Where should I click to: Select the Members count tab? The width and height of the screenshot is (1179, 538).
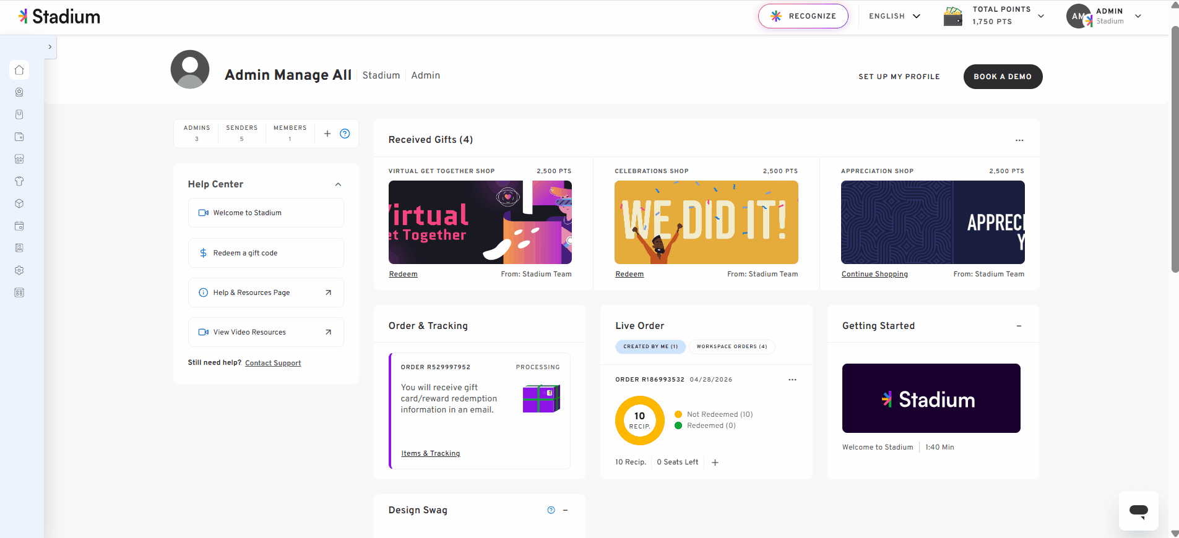(x=290, y=133)
